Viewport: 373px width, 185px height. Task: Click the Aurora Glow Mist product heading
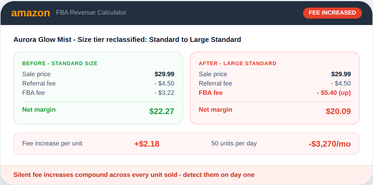coord(127,40)
